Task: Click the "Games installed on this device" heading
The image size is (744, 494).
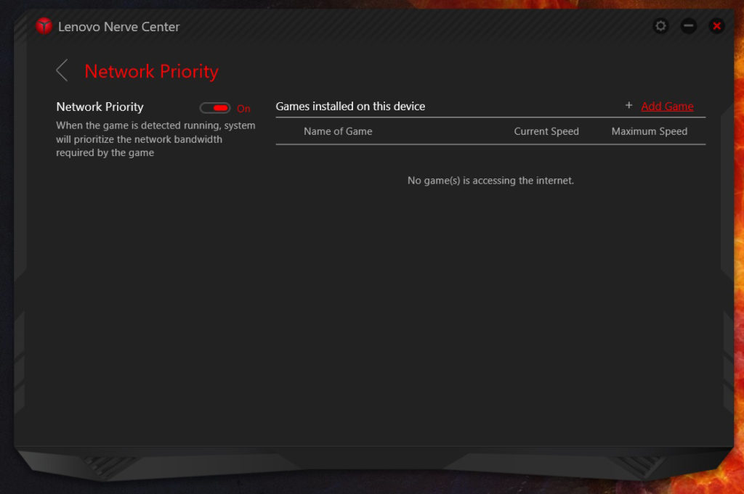Action: coord(350,107)
